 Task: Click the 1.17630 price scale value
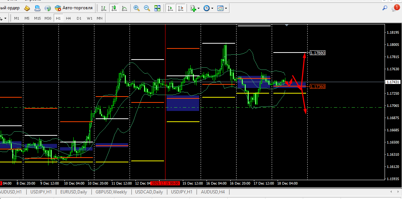coord(393,69)
